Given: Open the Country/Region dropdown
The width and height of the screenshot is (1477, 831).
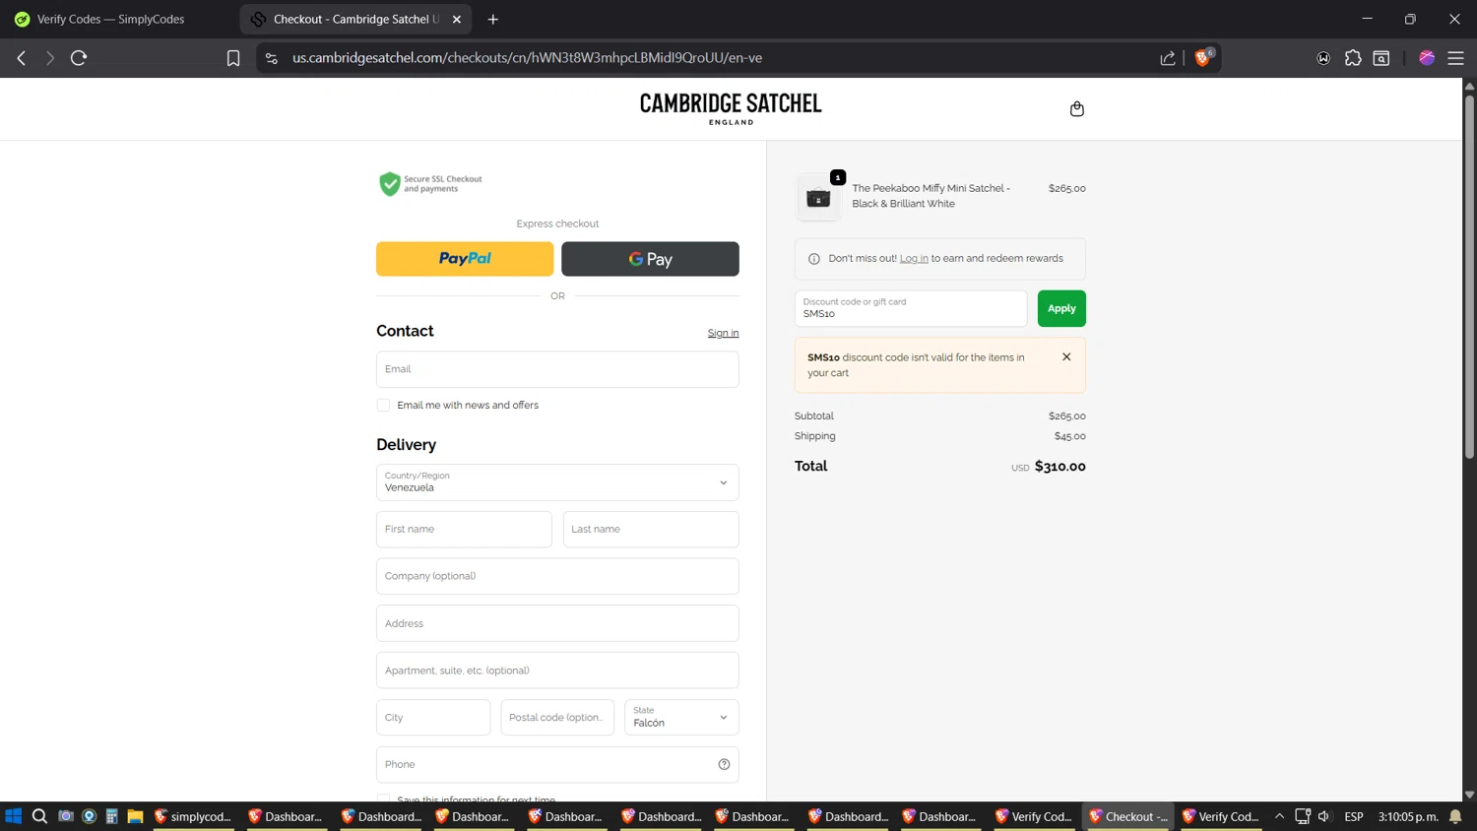Looking at the screenshot, I should click(x=557, y=482).
